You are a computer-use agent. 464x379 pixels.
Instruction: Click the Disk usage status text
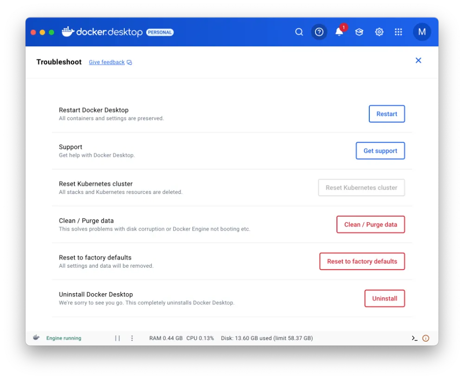click(267, 338)
